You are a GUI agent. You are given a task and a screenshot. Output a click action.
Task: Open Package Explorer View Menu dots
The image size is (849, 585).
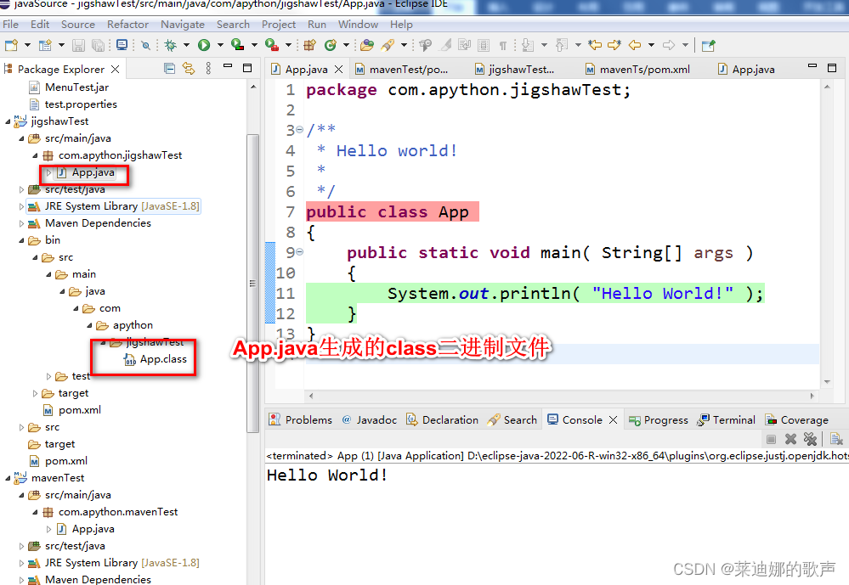click(208, 68)
